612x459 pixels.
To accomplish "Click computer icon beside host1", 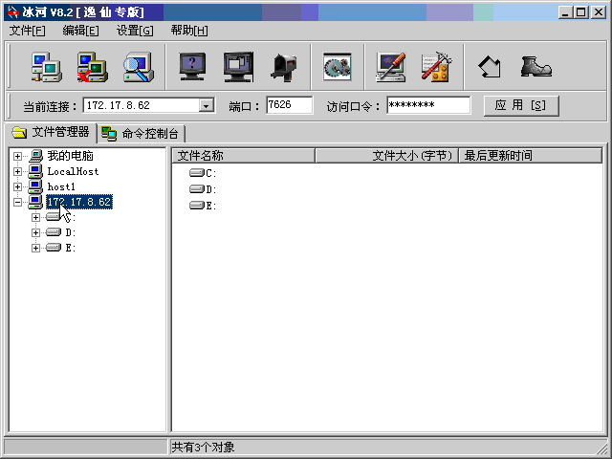I will click(35, 186).
